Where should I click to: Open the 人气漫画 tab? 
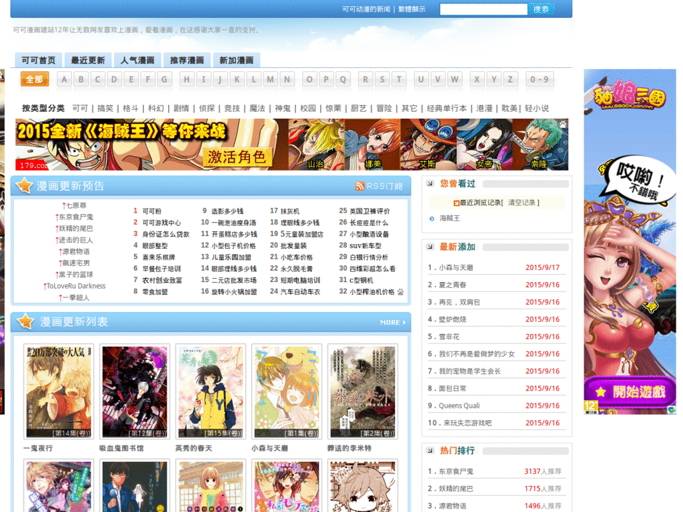pyautogui.click(x=137, y=60)
